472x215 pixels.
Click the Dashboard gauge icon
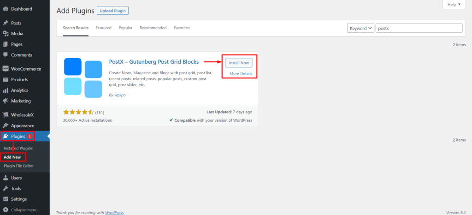coord(6,9)
